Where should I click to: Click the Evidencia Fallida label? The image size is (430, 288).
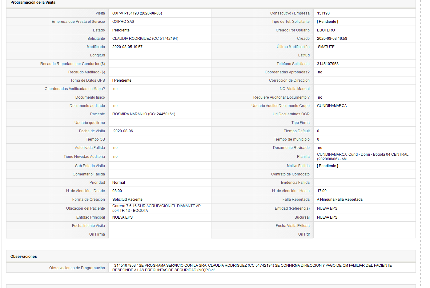pos(295,183)
